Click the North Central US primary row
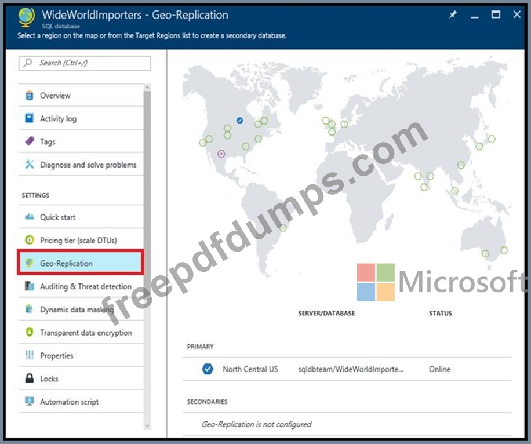 (347, 369)
